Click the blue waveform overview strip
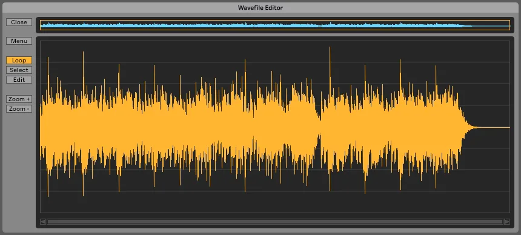Viewport: 521px width, 235px height. click(x=275, y=25)
